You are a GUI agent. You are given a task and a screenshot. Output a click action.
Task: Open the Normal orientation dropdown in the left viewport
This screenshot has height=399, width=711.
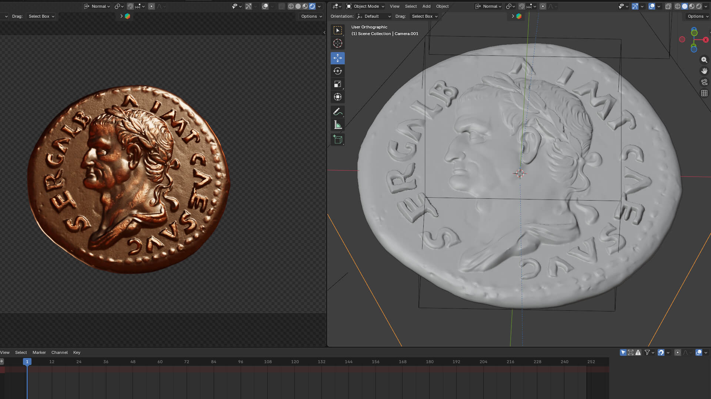click(97, 6)
